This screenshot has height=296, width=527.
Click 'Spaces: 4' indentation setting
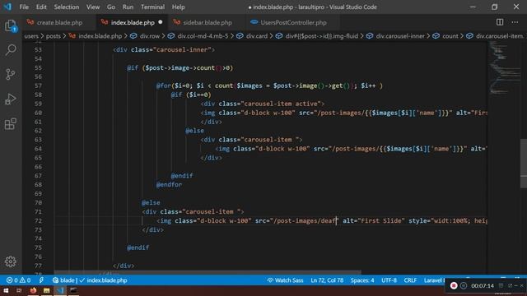tap(362, 280)
